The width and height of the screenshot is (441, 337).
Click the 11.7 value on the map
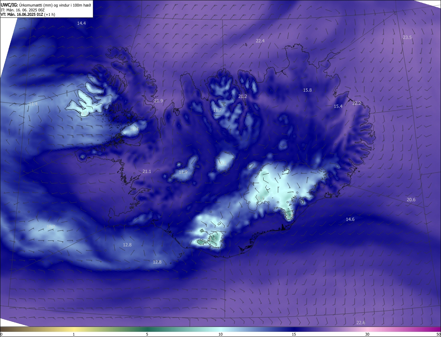pos(217,110)
